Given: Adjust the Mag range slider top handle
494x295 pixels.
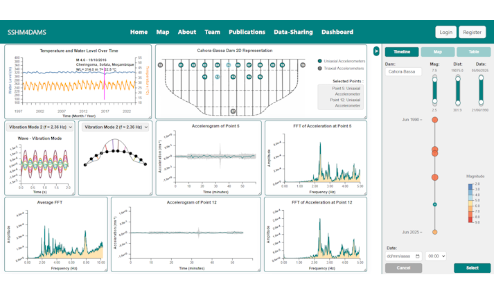Looking at the screenshot, I should click(x=434, y=80).
